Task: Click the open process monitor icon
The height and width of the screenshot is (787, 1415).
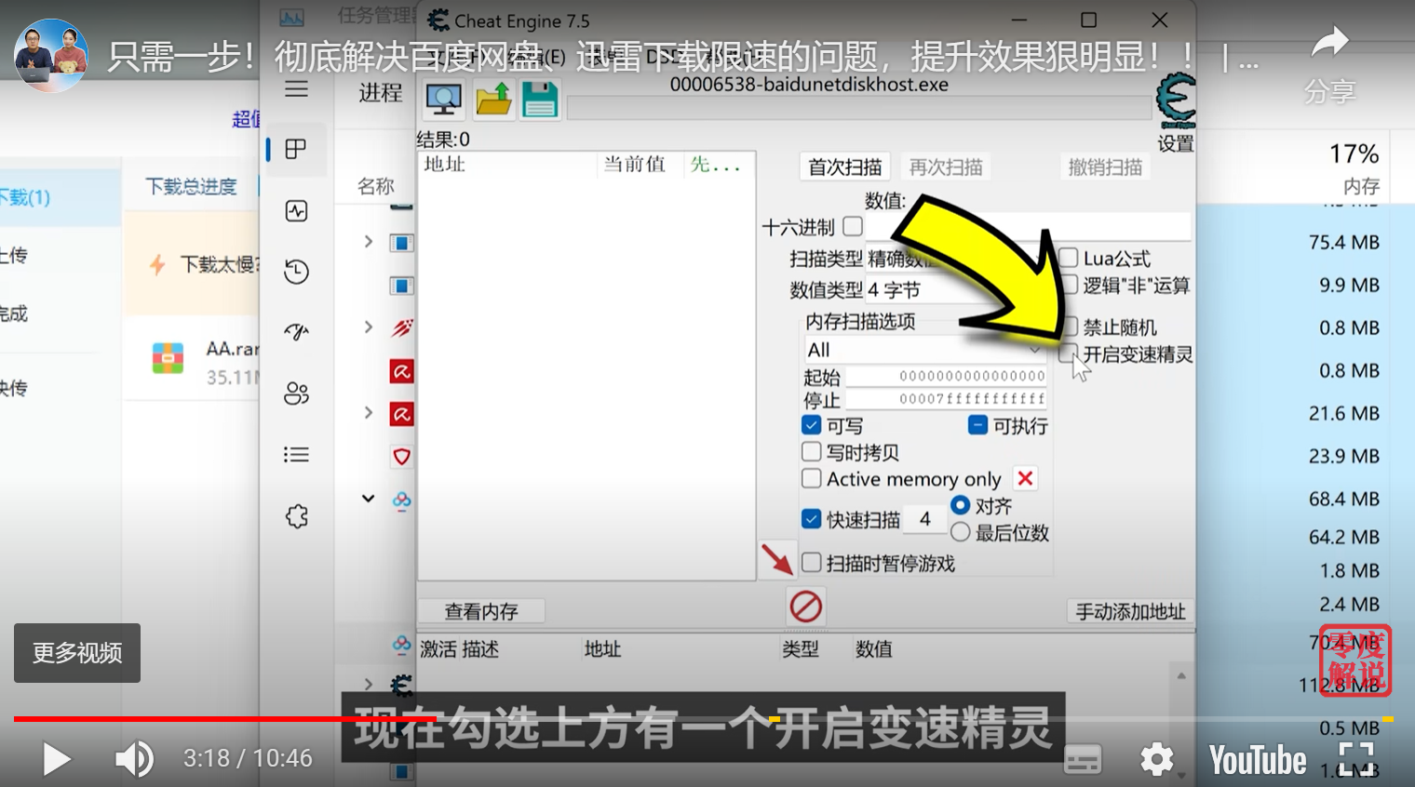Action: tap(443, 100)
